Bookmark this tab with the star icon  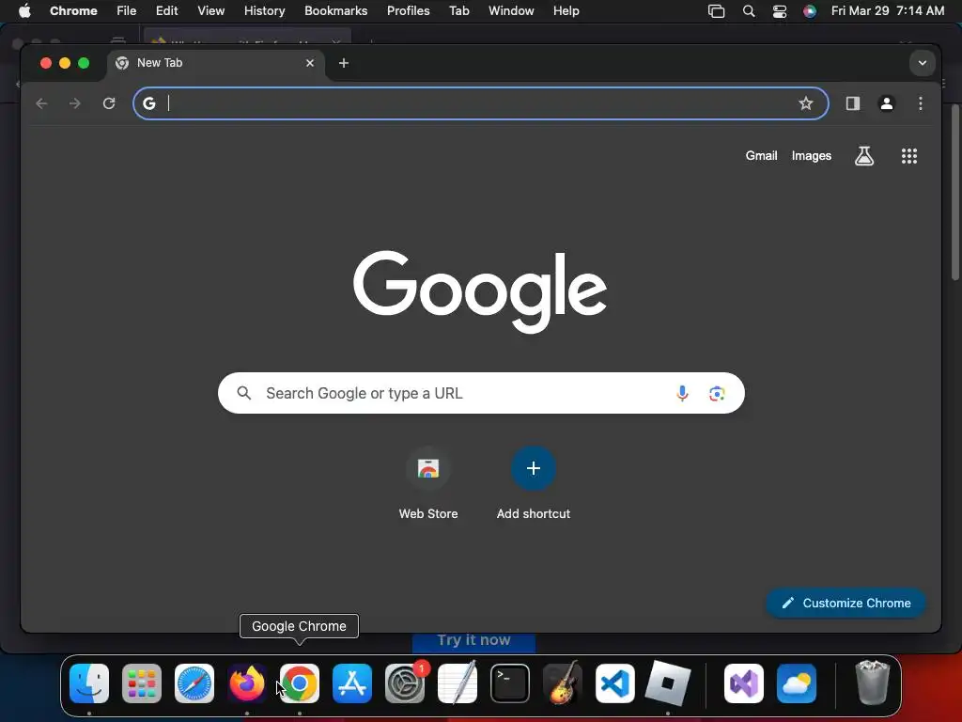coord(805,103)
